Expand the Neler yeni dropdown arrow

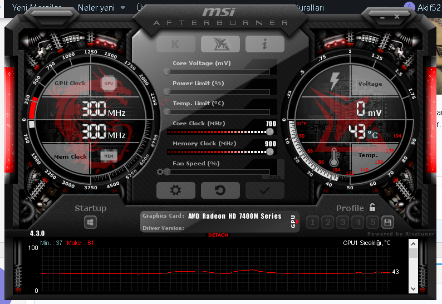(122, 8)
